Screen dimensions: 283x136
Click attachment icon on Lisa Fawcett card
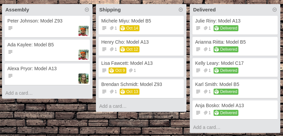point(131,71)
